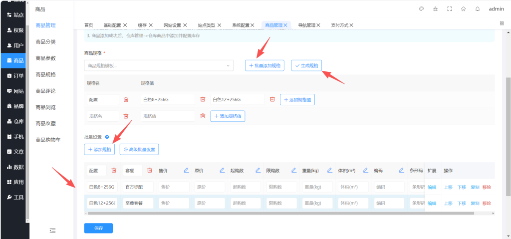
Task: Click 上移 for the 至尊套餐 row
Action: 448,203
